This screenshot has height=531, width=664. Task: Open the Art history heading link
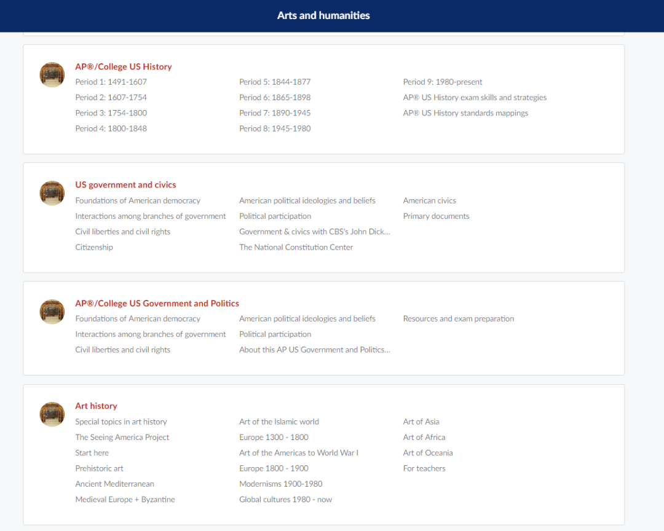click(96, 406)
